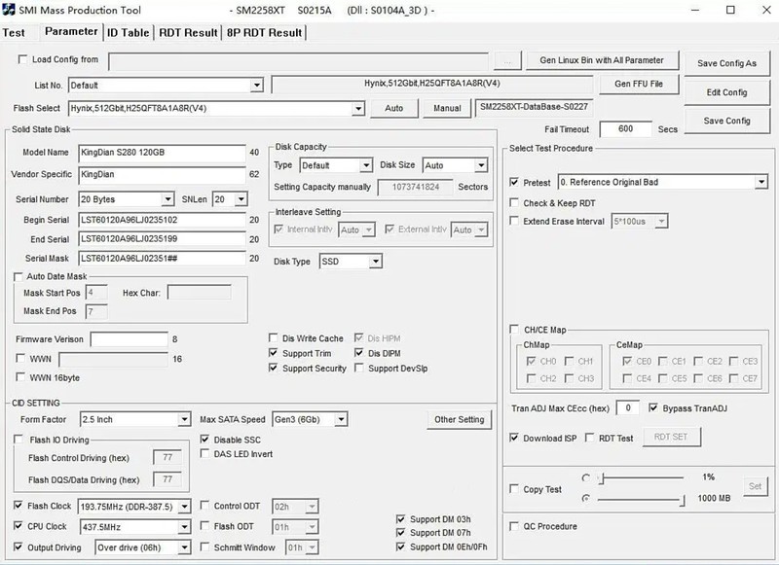
Task: Open the 8P RDT Result tab
Action: [x=264, y=32]
